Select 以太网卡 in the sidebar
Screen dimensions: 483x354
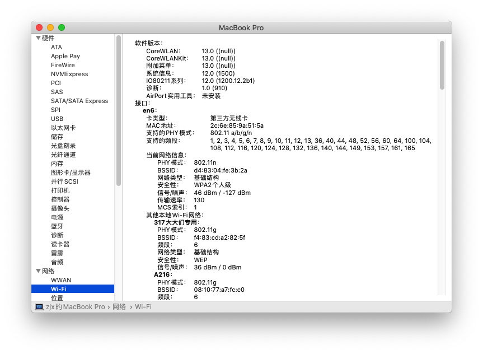(x=63, y=128)
